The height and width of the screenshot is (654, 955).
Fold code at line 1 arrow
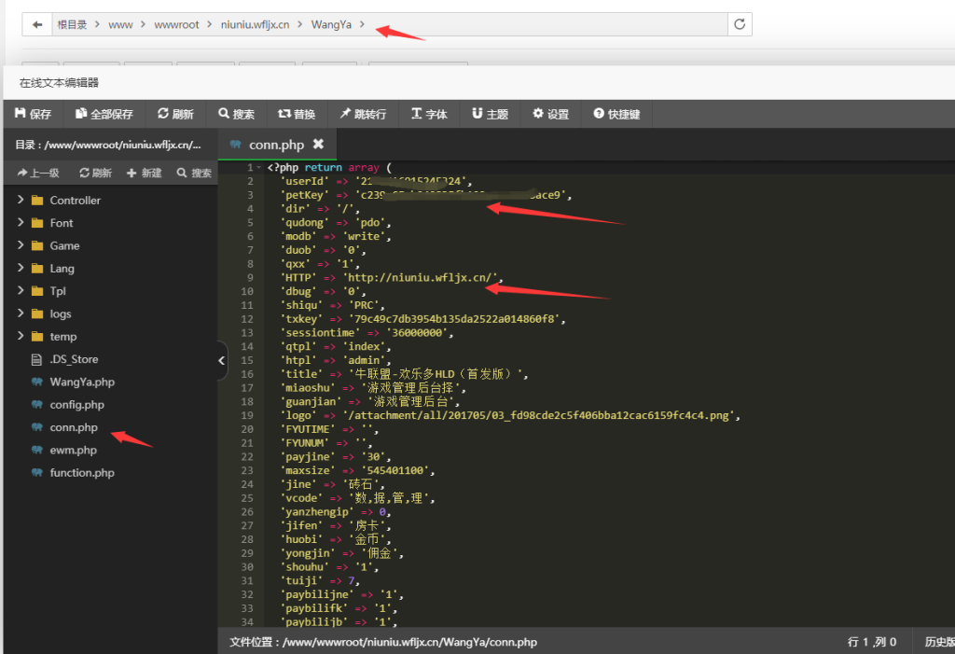click(x=259, y=167)
